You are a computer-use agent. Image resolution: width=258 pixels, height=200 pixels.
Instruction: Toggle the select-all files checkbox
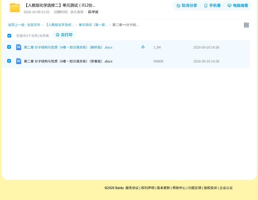[9, 36]
